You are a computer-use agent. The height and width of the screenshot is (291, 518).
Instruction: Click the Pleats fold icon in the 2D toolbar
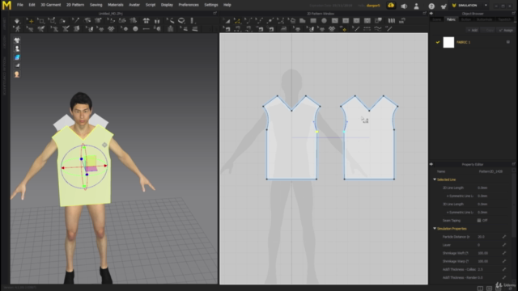click(x=392, y=21)
